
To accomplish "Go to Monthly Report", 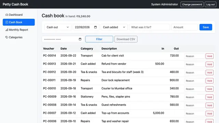I will (19, 30).
